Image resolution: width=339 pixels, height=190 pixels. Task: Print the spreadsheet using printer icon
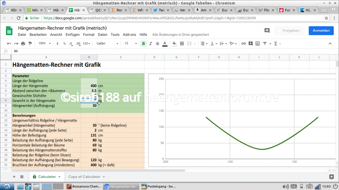[x=23, y=44]
